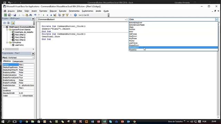Open the Insert UserForm dropdown arrow

pyautogui.click(x=12, y=15)
